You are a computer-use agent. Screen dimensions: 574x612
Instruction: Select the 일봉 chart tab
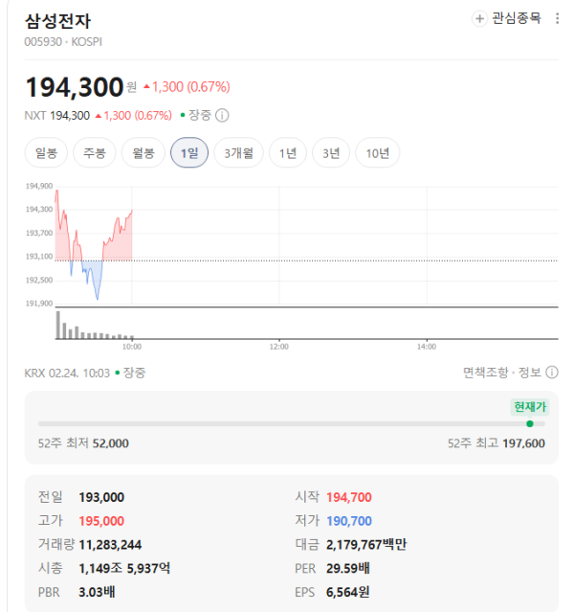(x=46, y=152)
